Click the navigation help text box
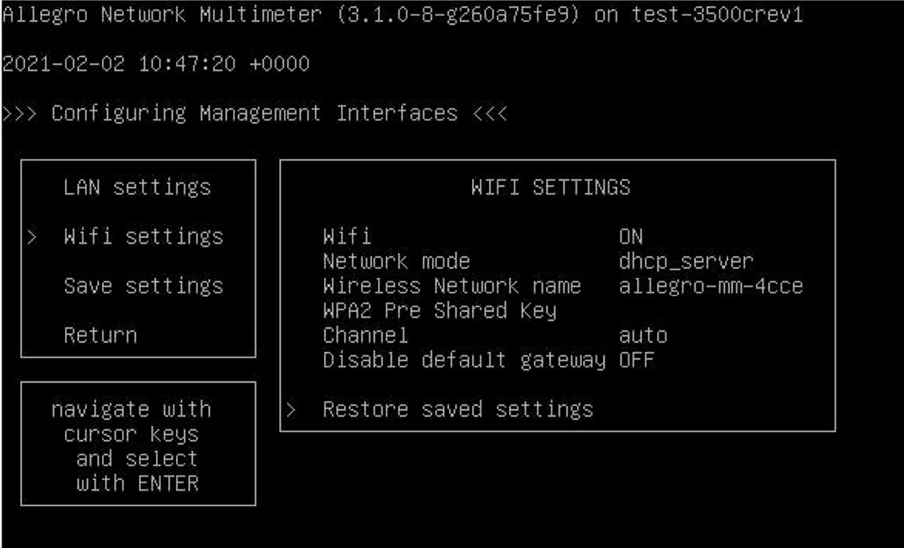904x548 pixels. coord(137,445)
